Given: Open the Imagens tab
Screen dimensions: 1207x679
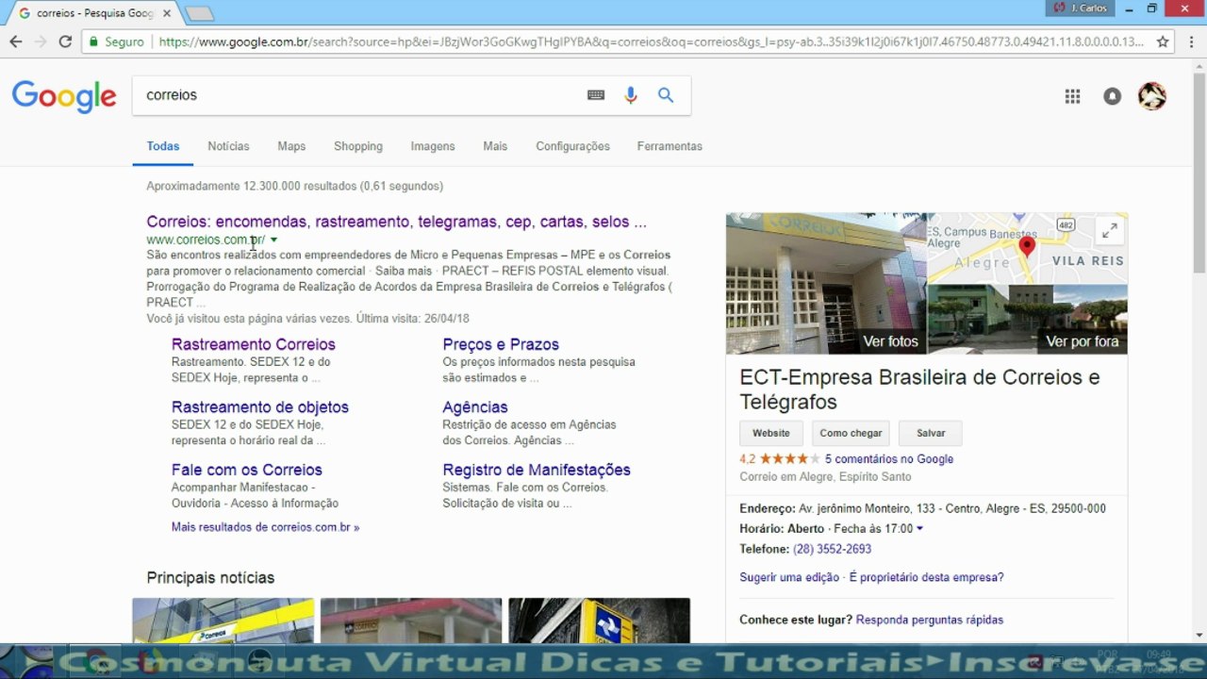Looking at the screenshot, I should click(433, 146).
